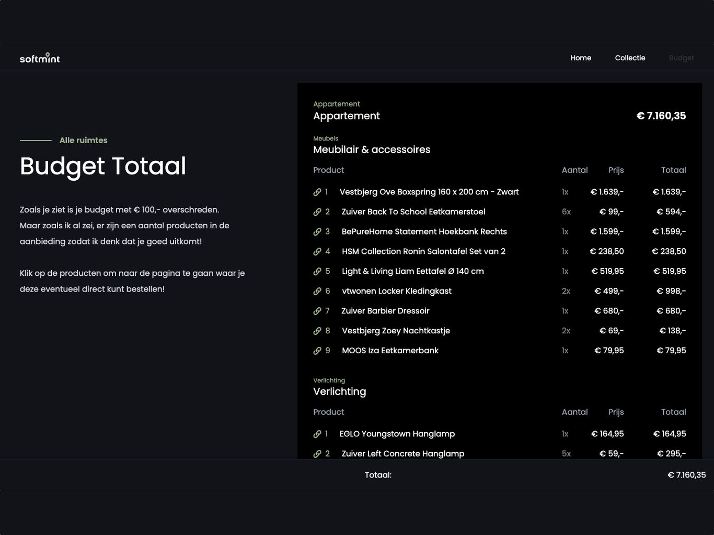Click the 5x quantity for Concrete Hanglamp
The width and height of the screenshot is (714, 535).
click(x=567, y=453)
